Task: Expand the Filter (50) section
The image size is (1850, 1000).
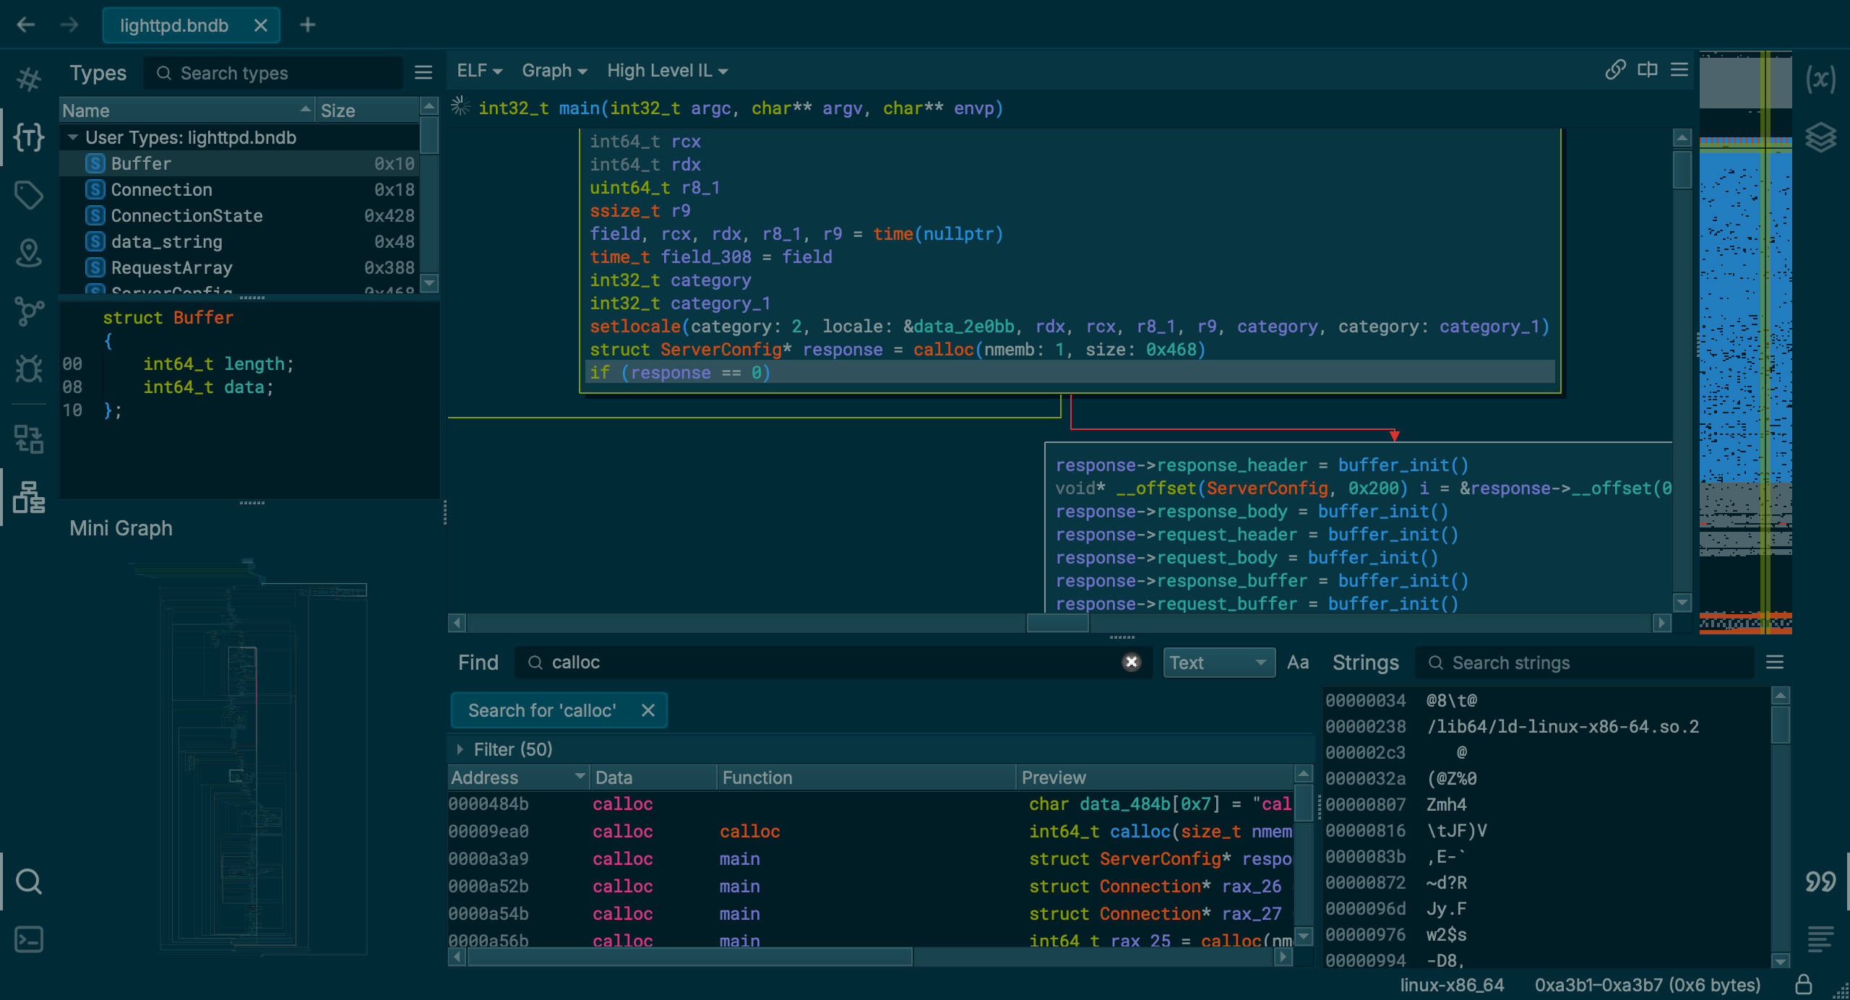Action: 460,749
